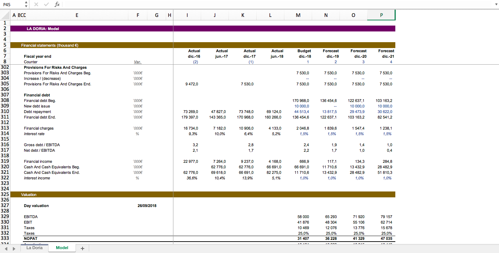Viewport: 499px width, 253px height.
Task: Click Provisions End. value 9 472,0
Action: tap(192, 84)
